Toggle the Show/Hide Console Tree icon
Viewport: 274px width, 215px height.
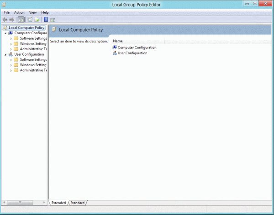tap(21, 20)
